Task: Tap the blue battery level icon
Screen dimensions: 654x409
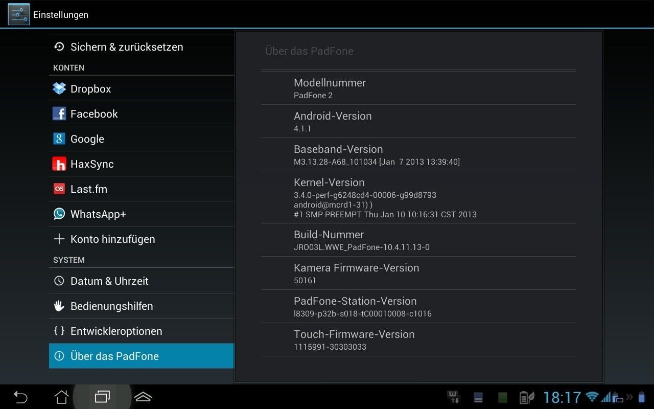Action: click(642, 397)
